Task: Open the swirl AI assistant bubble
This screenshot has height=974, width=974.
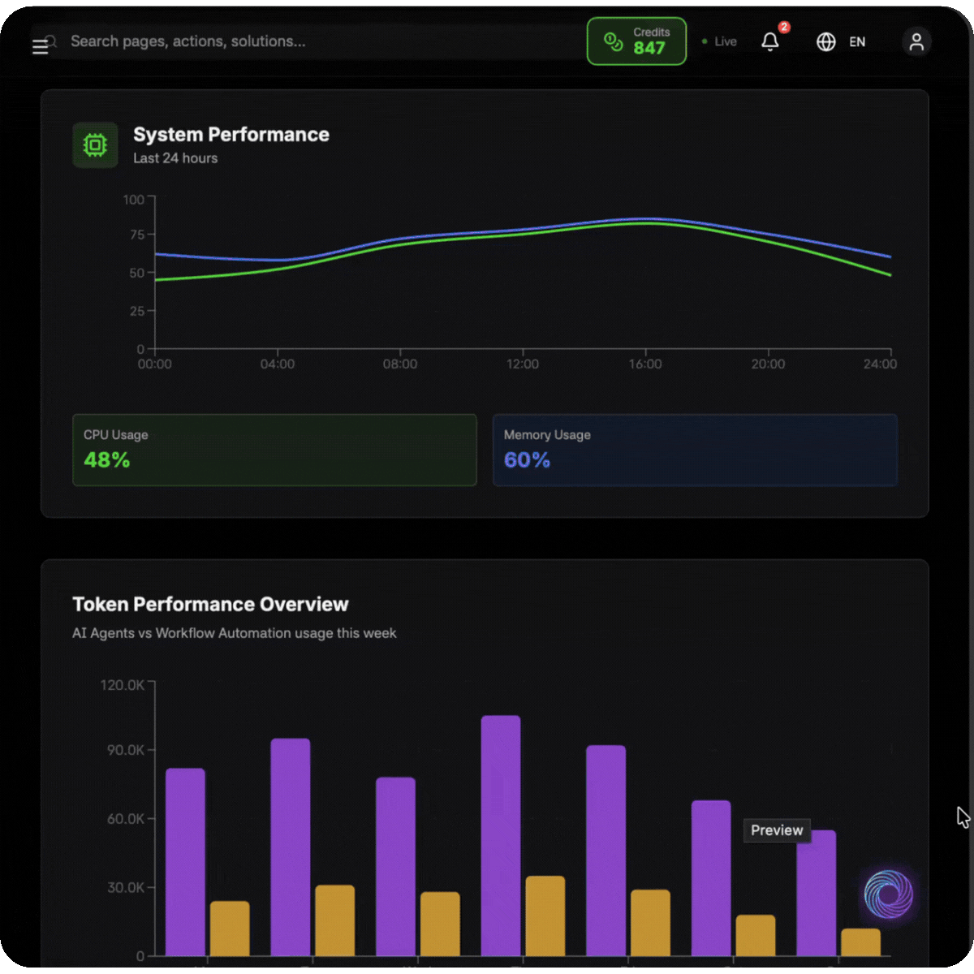Action: 889,894
